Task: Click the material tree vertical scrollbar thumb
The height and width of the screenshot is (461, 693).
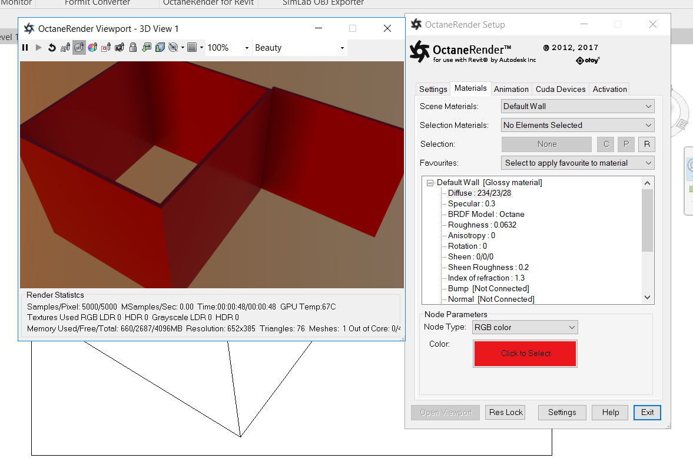Action: (x=647, y=220)
